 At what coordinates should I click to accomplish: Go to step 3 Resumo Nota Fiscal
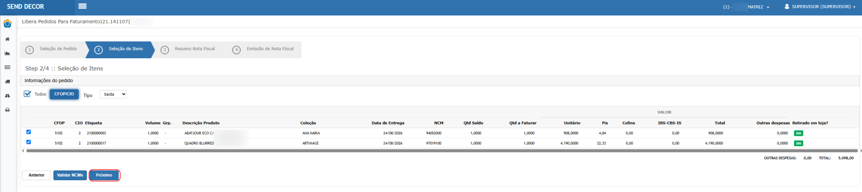(189, 50)
